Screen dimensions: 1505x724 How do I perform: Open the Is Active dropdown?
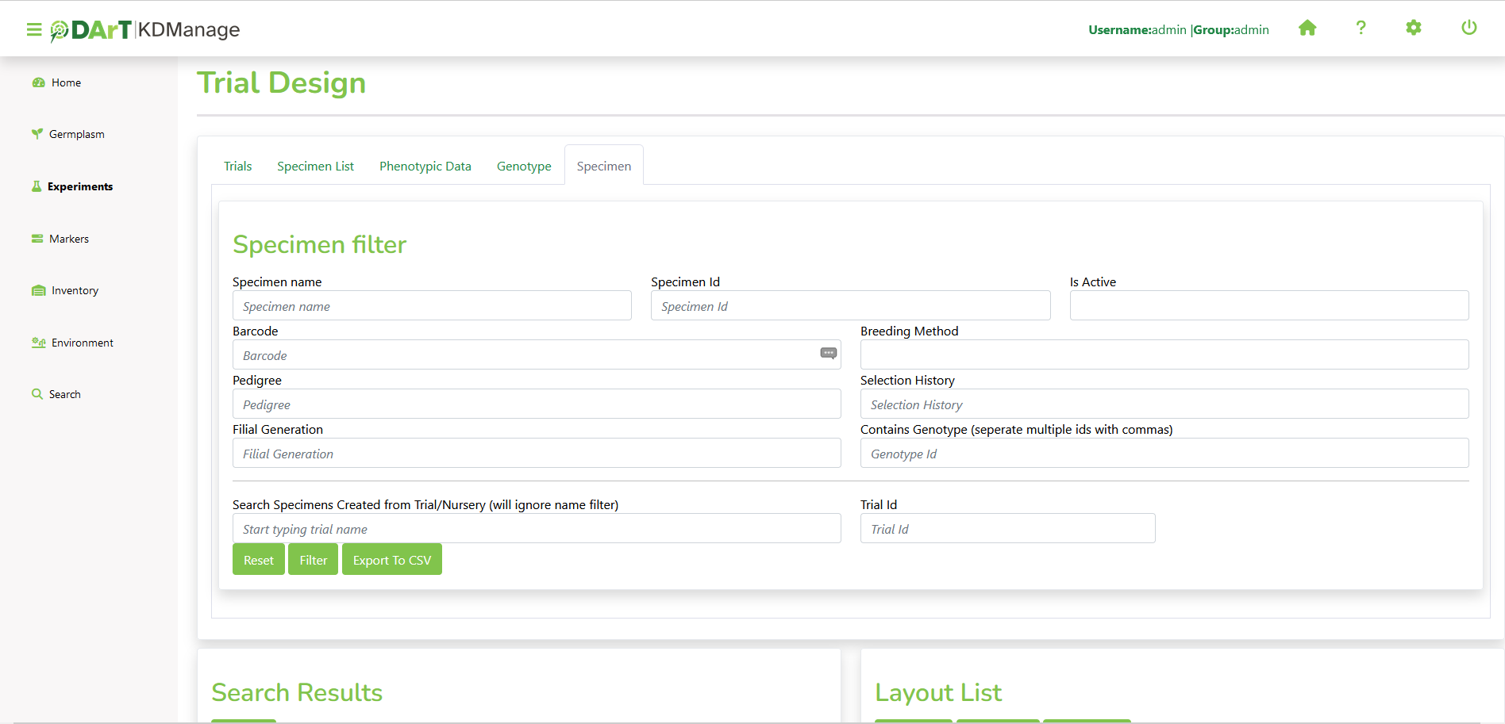(x=1268, y=306)
